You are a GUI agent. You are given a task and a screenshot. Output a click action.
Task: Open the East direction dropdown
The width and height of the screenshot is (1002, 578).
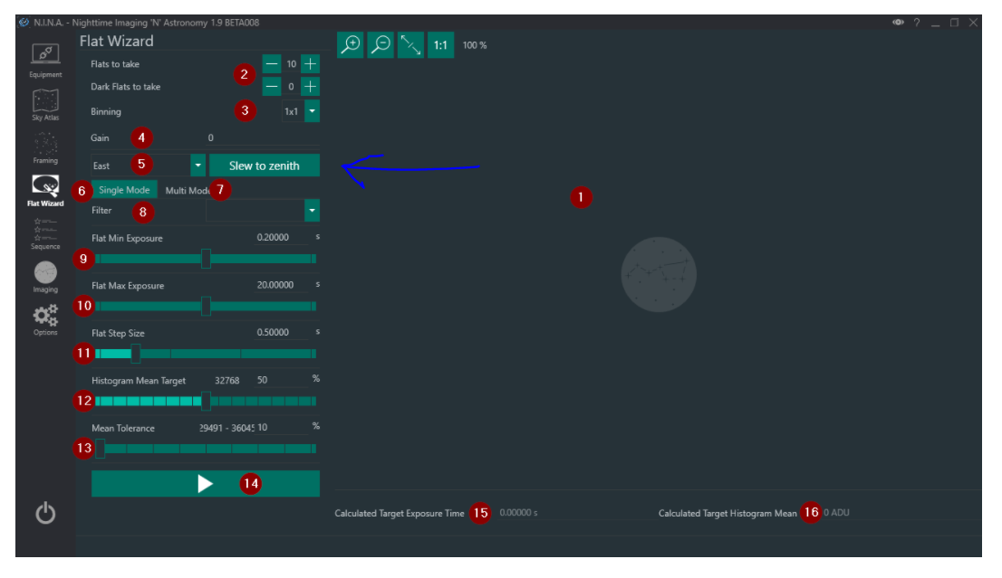(198, 166)
